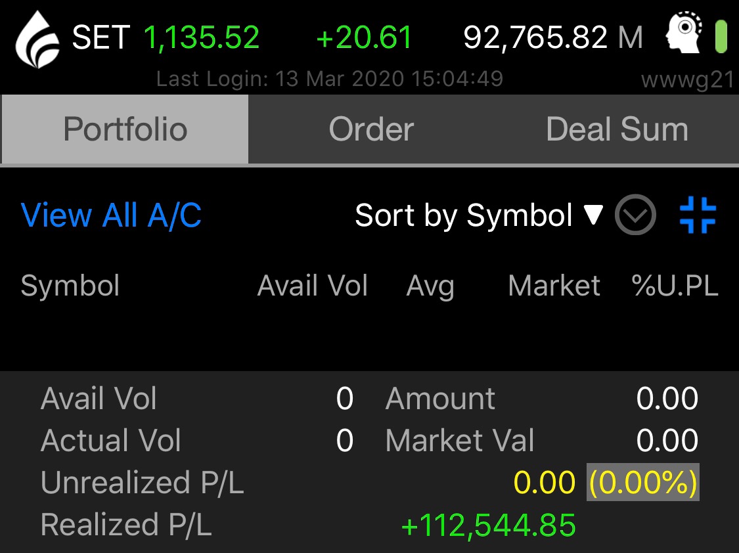
Task: Tap the %U.PL column header
Action: [675, 286]
